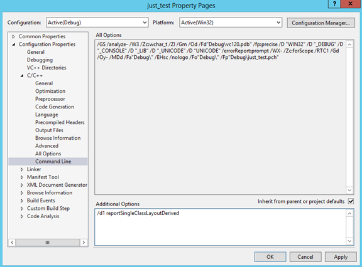
Task: Open the Preprocessor page
Action: (50, 99)
